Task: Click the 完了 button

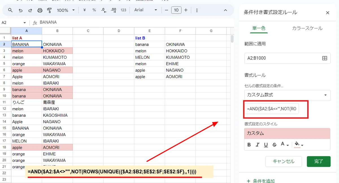Action: tap(319, 161)
